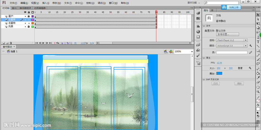This screenshot has width=261, height=130.
Task: Click wrench icon beside ActionScript 3.0
Action: click(x=250, y=46)
